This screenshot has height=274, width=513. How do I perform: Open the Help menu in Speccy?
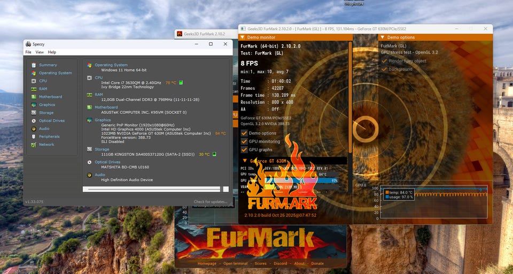52,52
